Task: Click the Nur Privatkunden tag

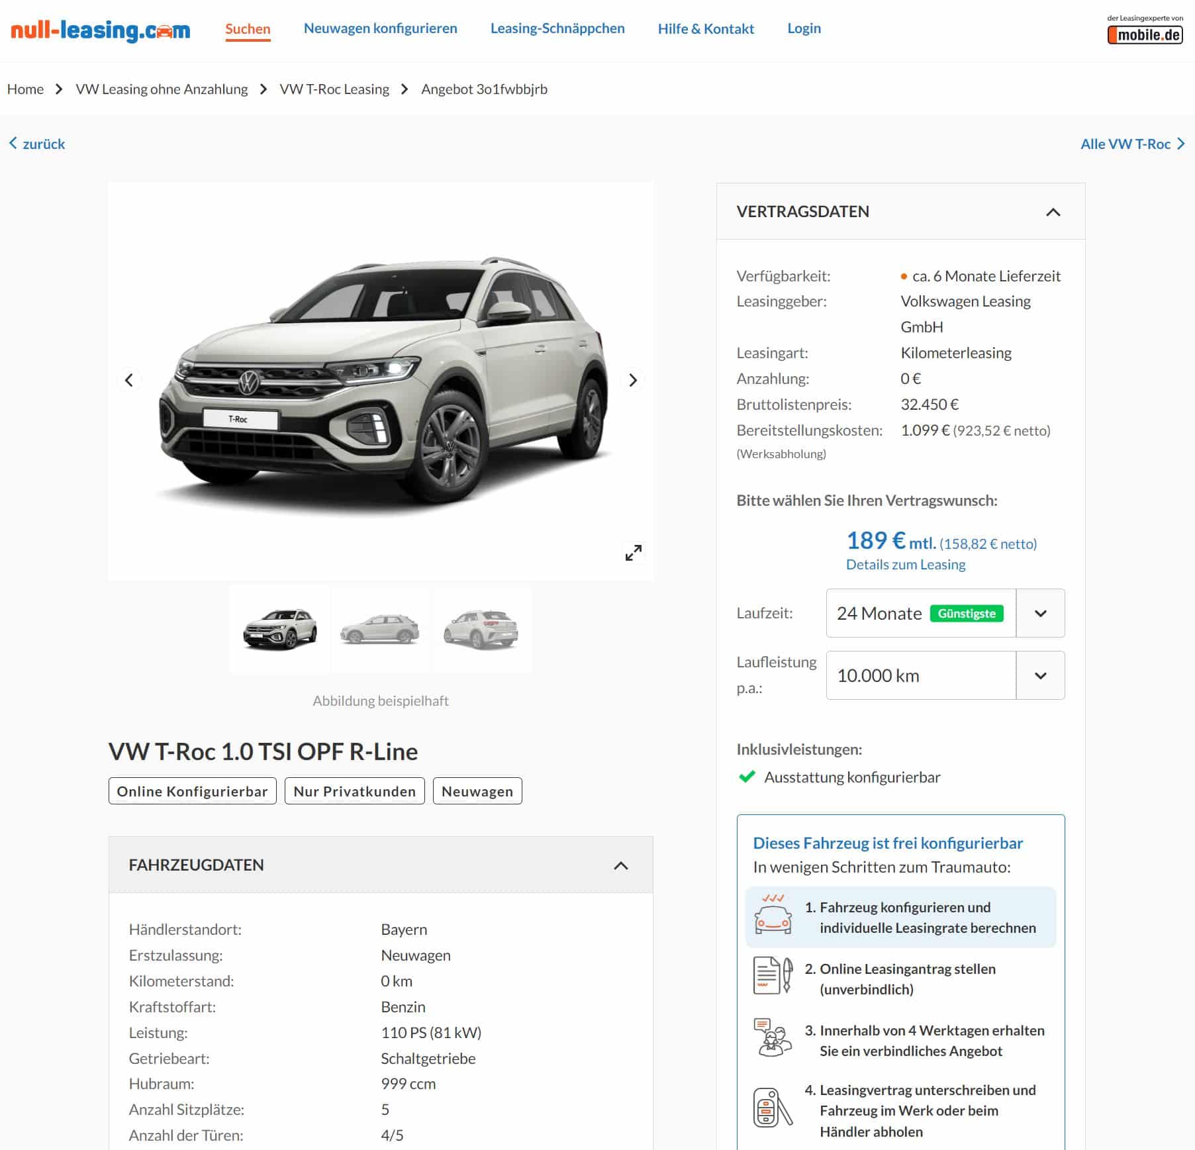Action: pos(354,791)
